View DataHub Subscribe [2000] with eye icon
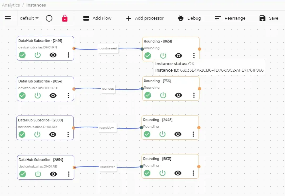285x196 pixels. pyautogui.click(x=53, y=134)
